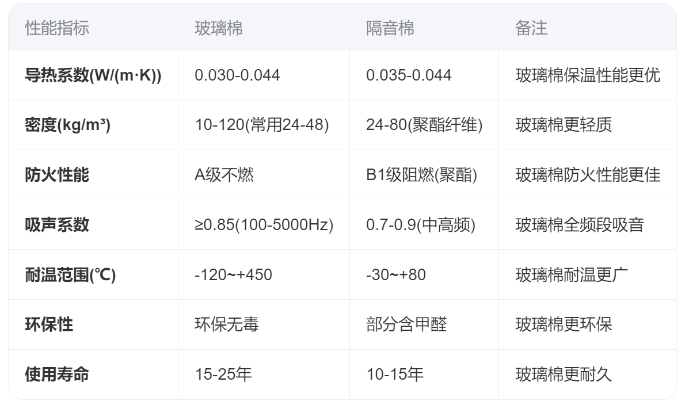Click the B1级阻燃(聚酯) cell
This screenshot has height=405, width=689.
[x=422, y=175]
